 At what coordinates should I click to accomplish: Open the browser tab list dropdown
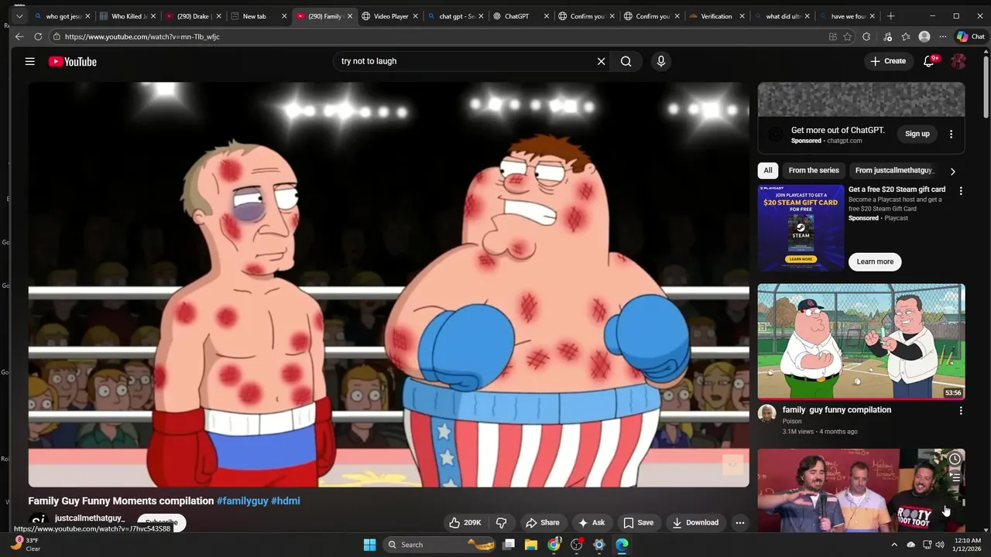point(19,15)
